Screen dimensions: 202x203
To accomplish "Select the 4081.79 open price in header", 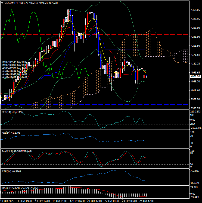I will click(x=24, y=3).
